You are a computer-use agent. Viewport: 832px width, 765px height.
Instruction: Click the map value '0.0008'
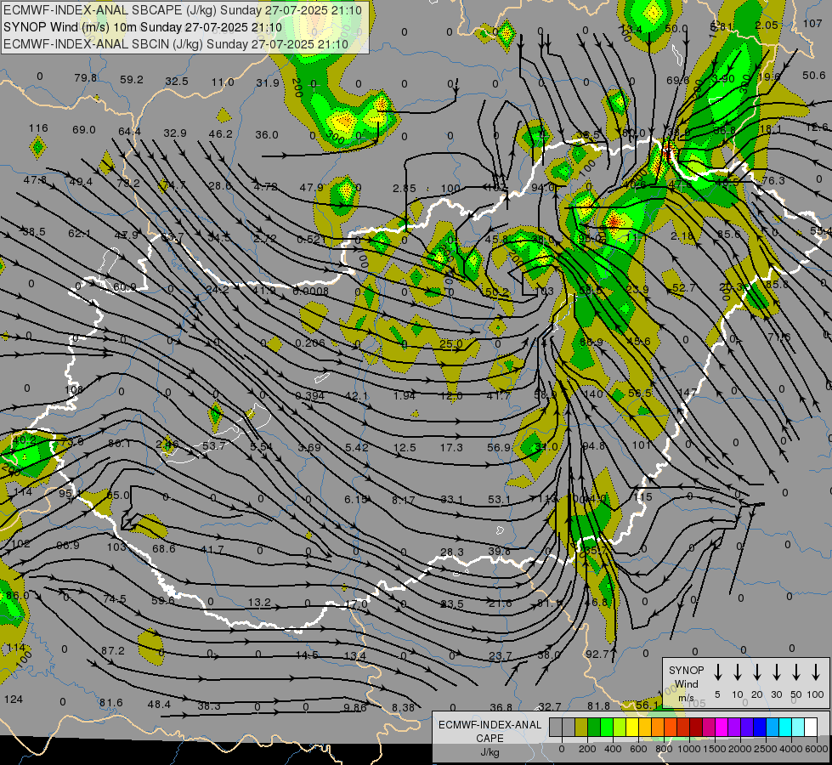(x=310, y=292)
